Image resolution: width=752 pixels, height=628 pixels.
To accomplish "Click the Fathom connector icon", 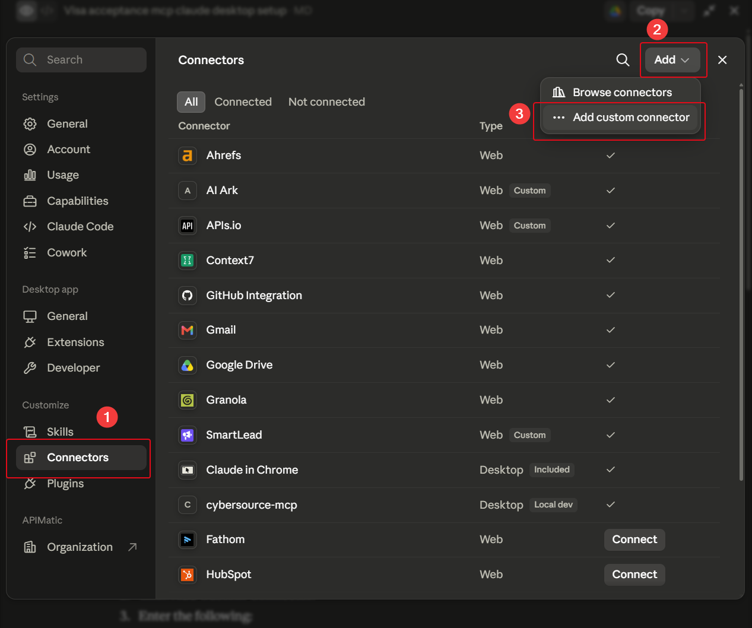I will click(188, 540).
